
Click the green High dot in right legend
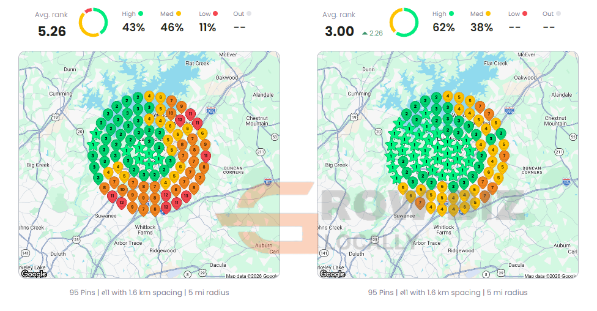pyautogui.click(x=451, y=13)
